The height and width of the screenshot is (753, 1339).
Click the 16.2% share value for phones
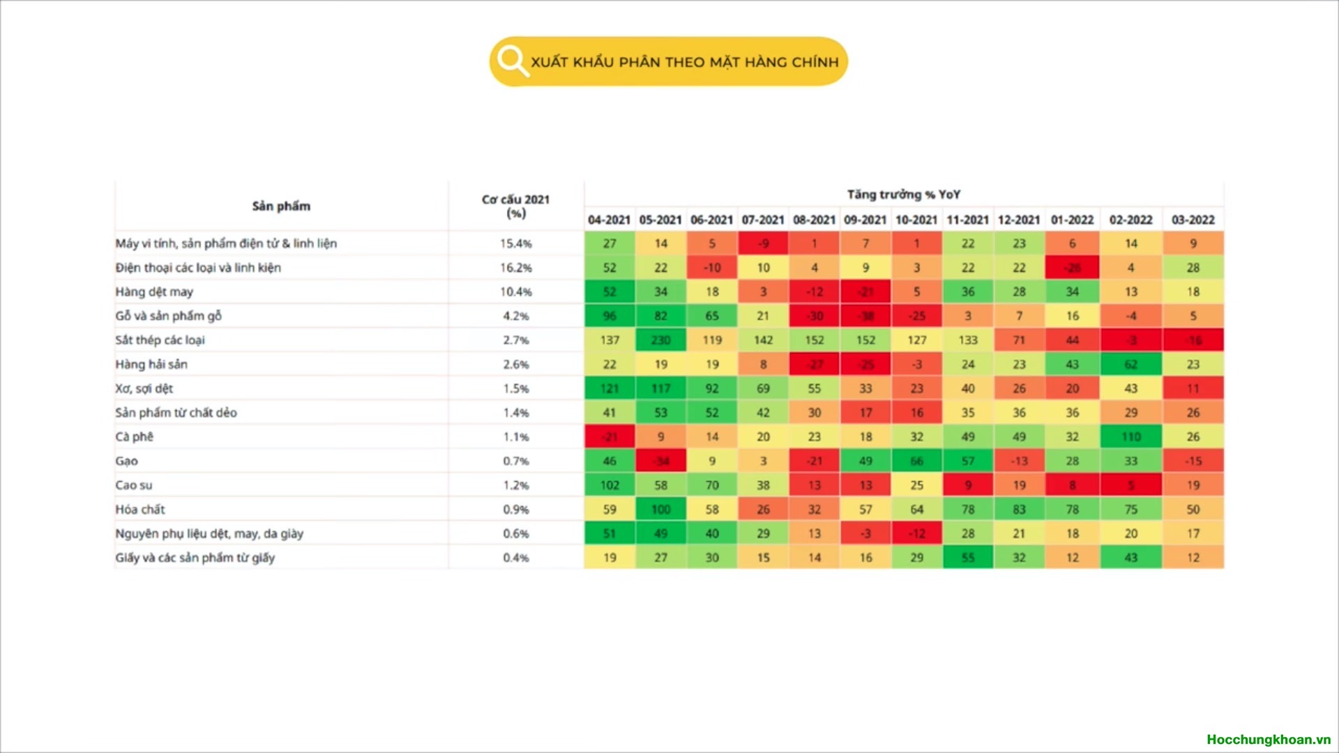(516, 268)
